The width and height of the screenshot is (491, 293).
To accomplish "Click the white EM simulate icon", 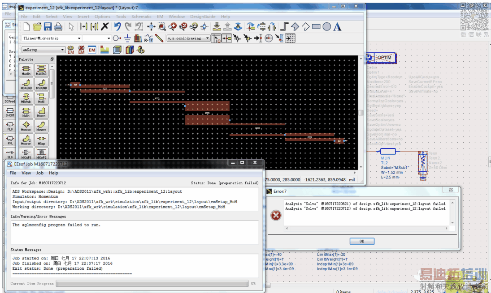I will tap(92, 50).
